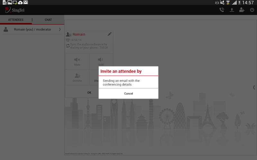257x160 pixels.
Task: Tap the phone call icon in top bar
Action: (x=222, y=10)
